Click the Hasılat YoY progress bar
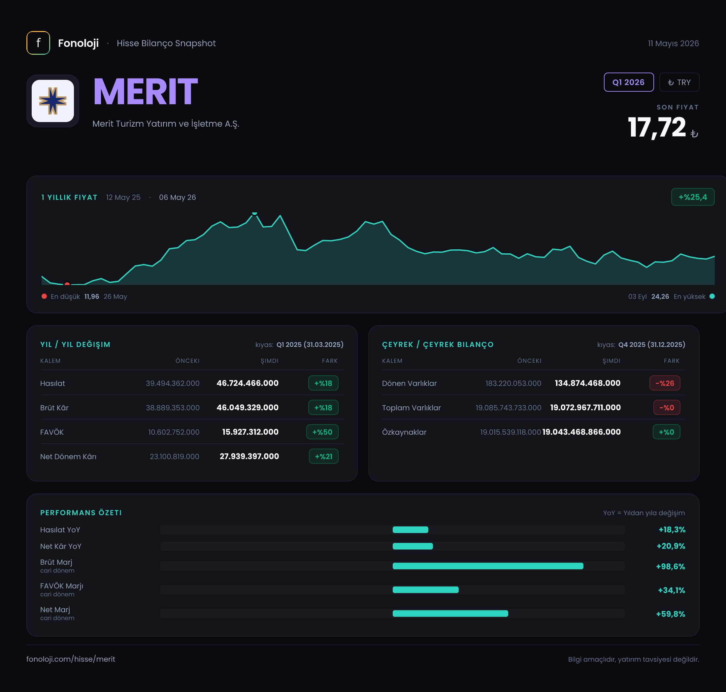726x692 pixels. click(392, 530)
